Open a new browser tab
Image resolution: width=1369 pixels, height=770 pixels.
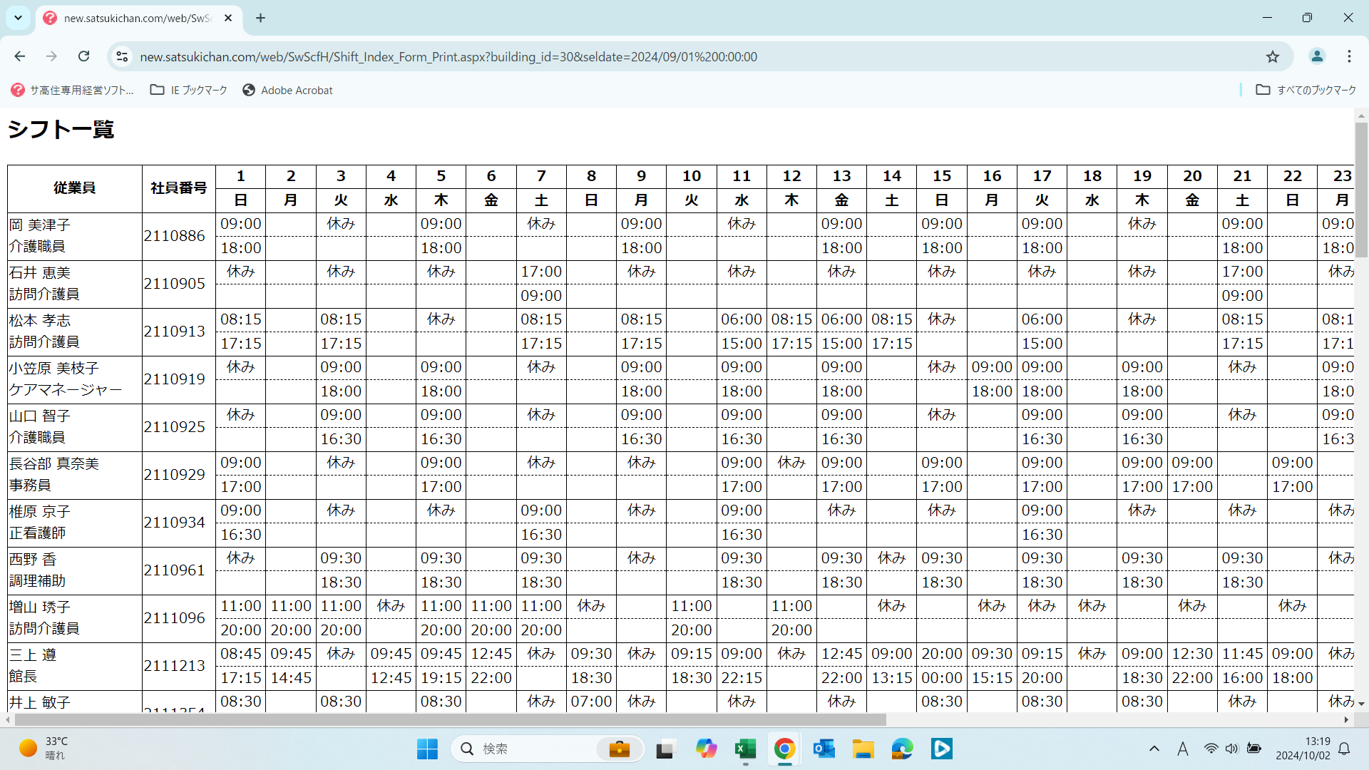(260, 18)
